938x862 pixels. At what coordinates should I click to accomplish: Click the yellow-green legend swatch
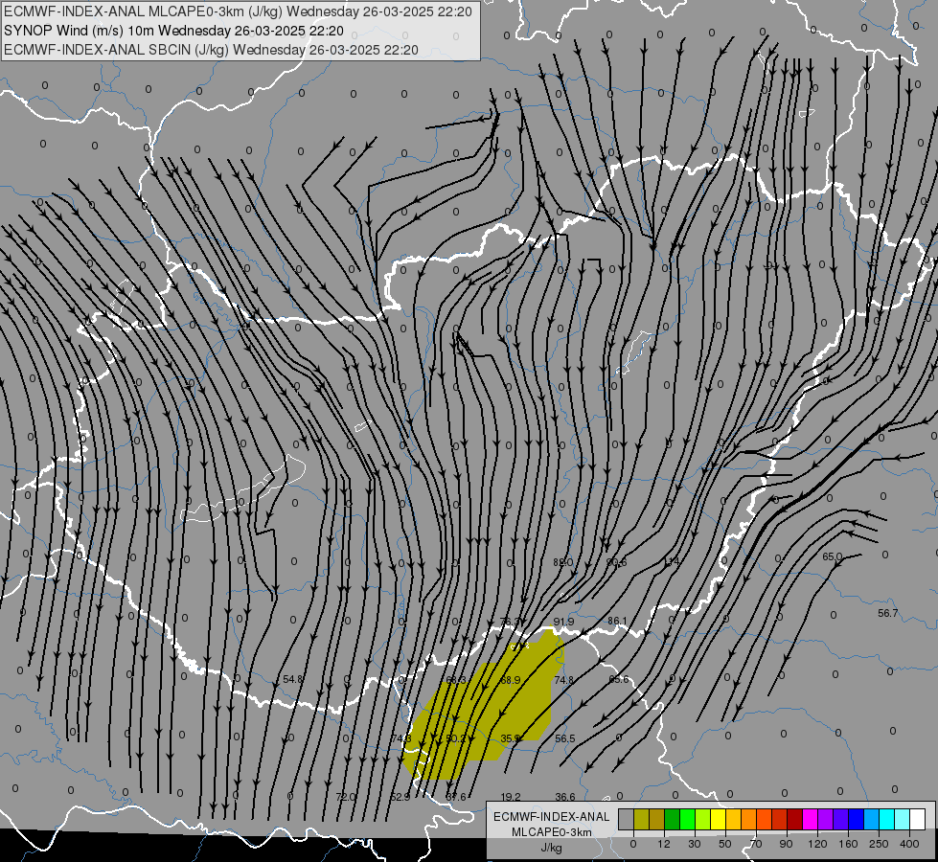703,819
